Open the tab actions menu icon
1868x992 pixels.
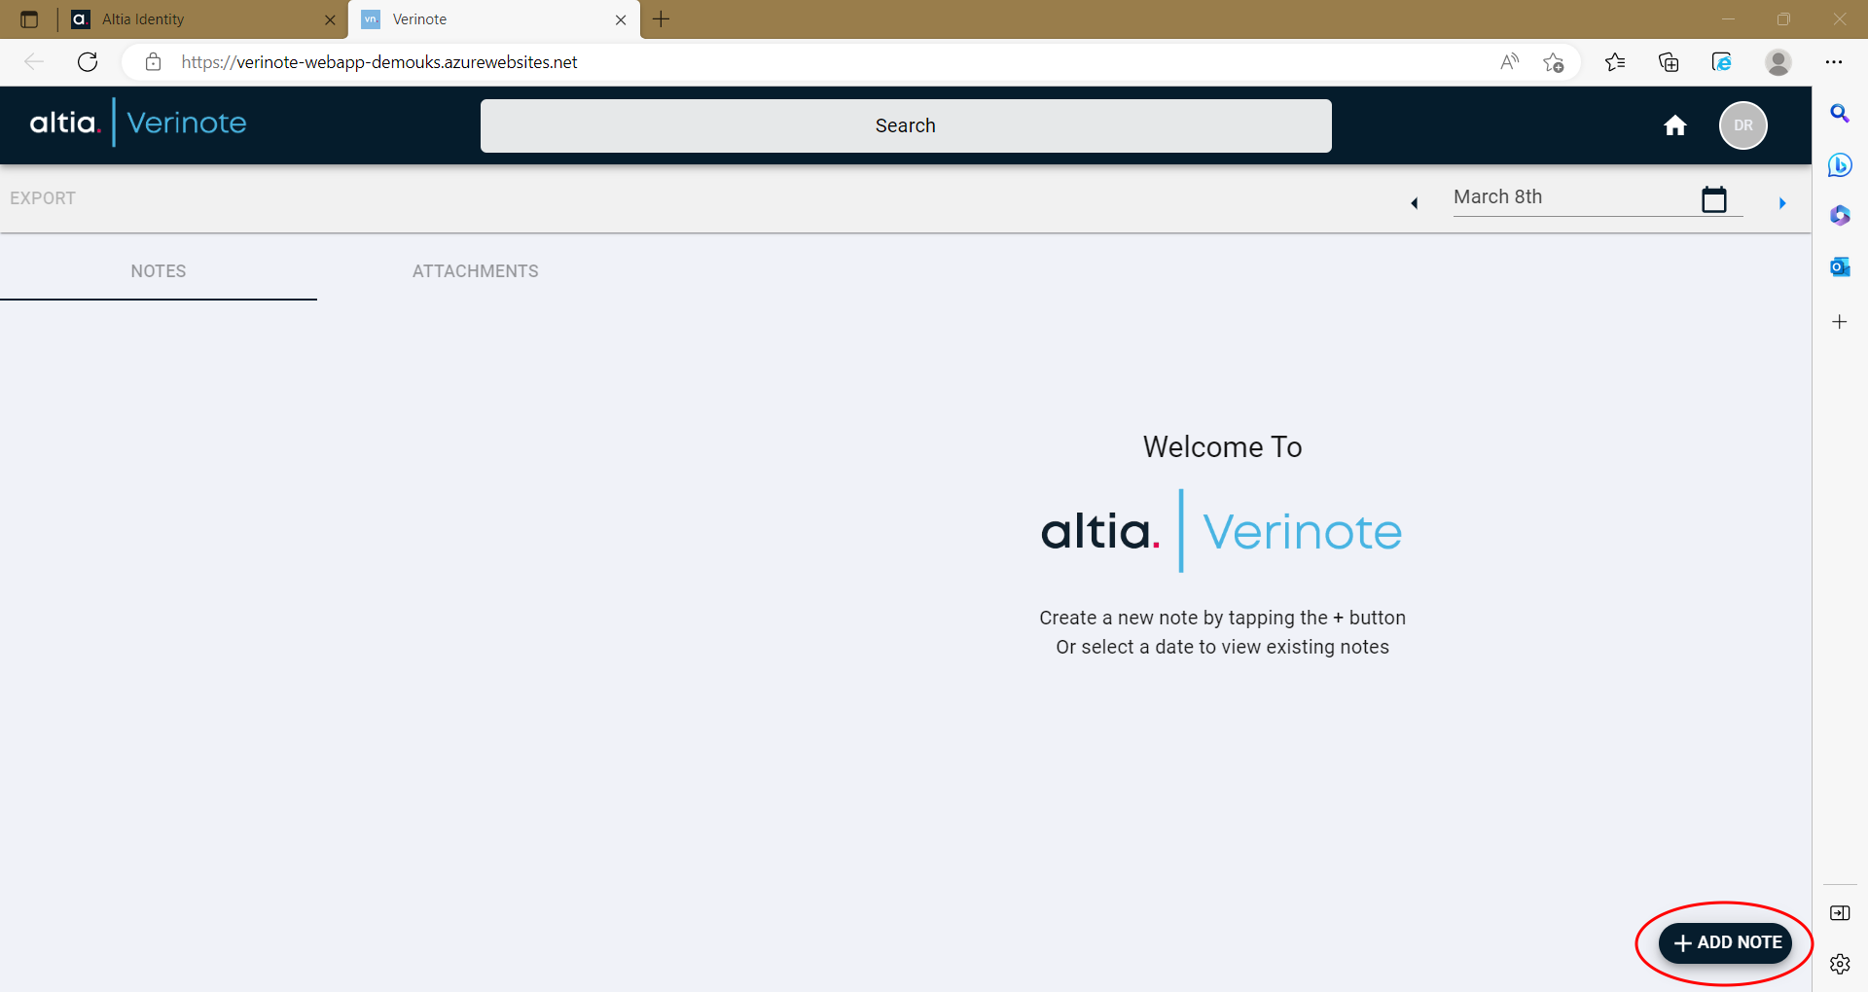(29, 19)
